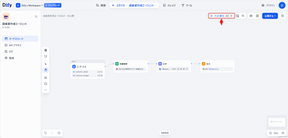The height and width of the screenshot is (138, 288).
Task: Click the アップグレード button
Action: 53,5
